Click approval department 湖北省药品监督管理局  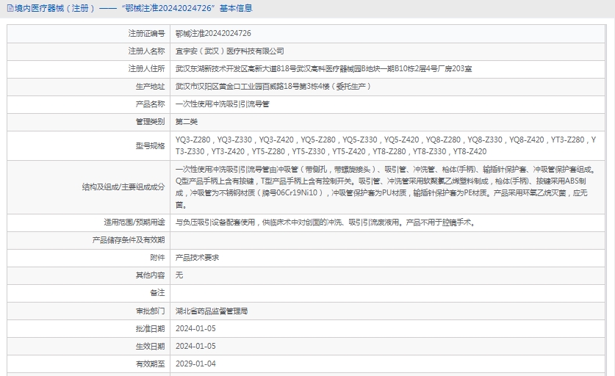tap(212, 311)
